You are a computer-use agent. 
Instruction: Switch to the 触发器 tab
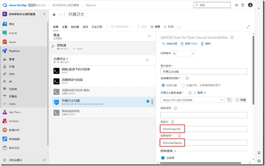tap(75, 27)
